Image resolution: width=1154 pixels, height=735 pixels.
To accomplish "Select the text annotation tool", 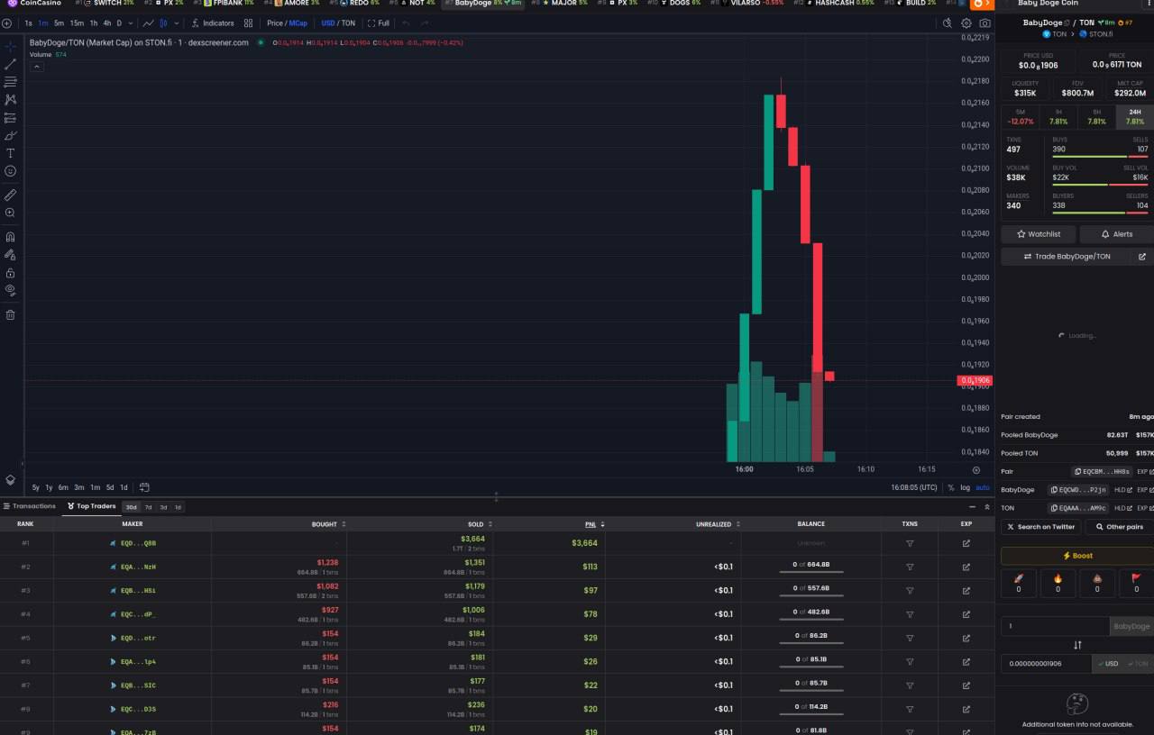I will [x=10, y=153].
